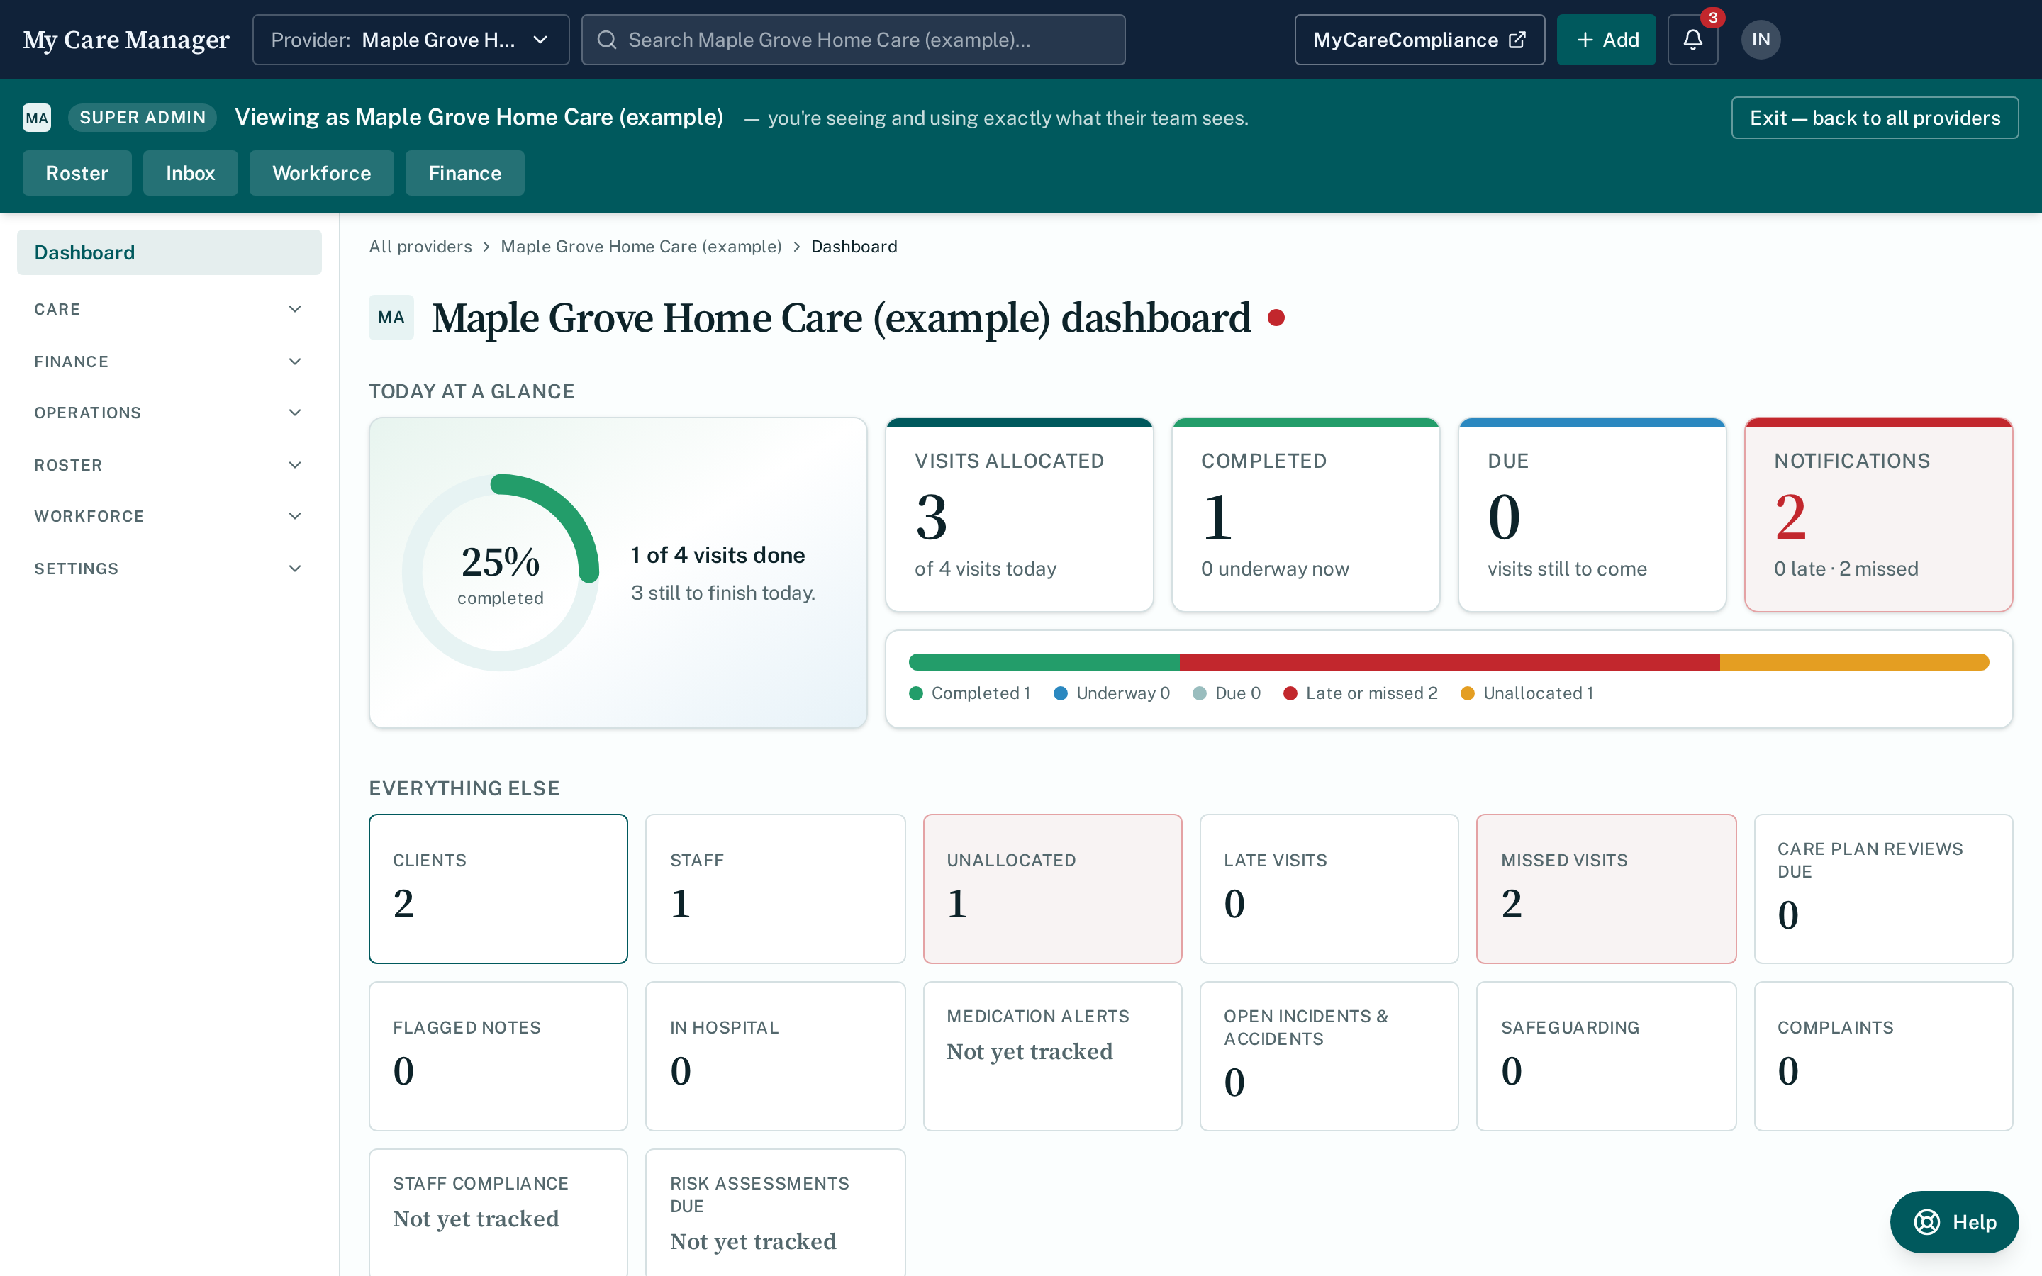Click the Add button
The image size is (2042, 1276).
(1606, 40)
